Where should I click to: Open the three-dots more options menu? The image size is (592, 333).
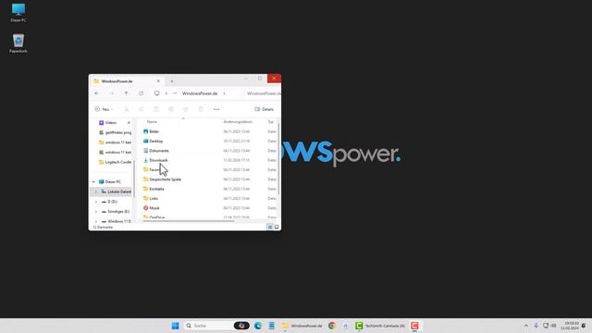[216, 109]
